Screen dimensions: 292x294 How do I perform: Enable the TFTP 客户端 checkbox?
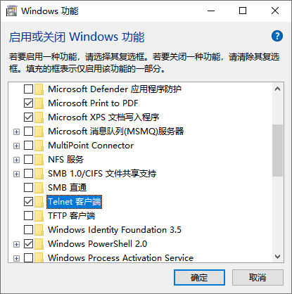(x=28, y=215)
